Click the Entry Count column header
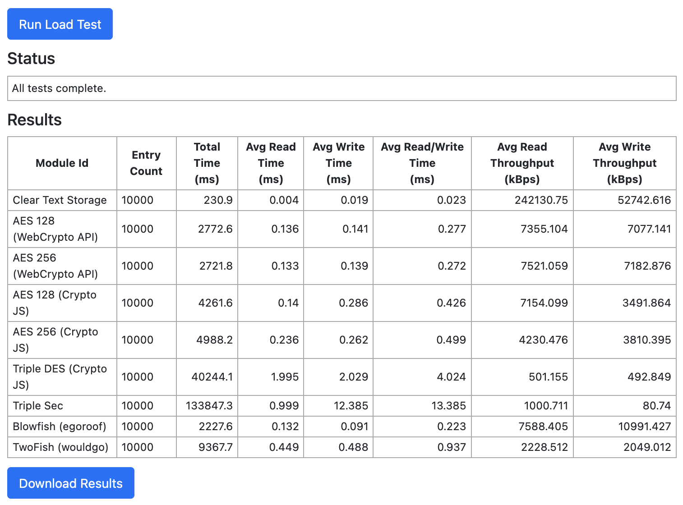This screenshot has width=683, height=505. (x=146, y=163)
